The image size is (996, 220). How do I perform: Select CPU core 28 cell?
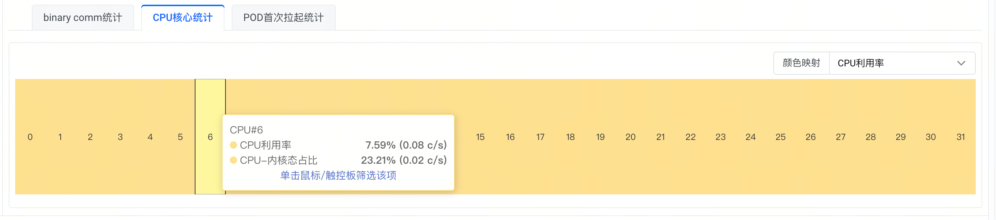tap(870, 137)
